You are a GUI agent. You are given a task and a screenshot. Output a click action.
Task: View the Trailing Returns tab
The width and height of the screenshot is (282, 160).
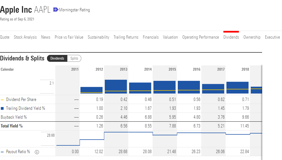pyautogui.click(x=126, y=37)
